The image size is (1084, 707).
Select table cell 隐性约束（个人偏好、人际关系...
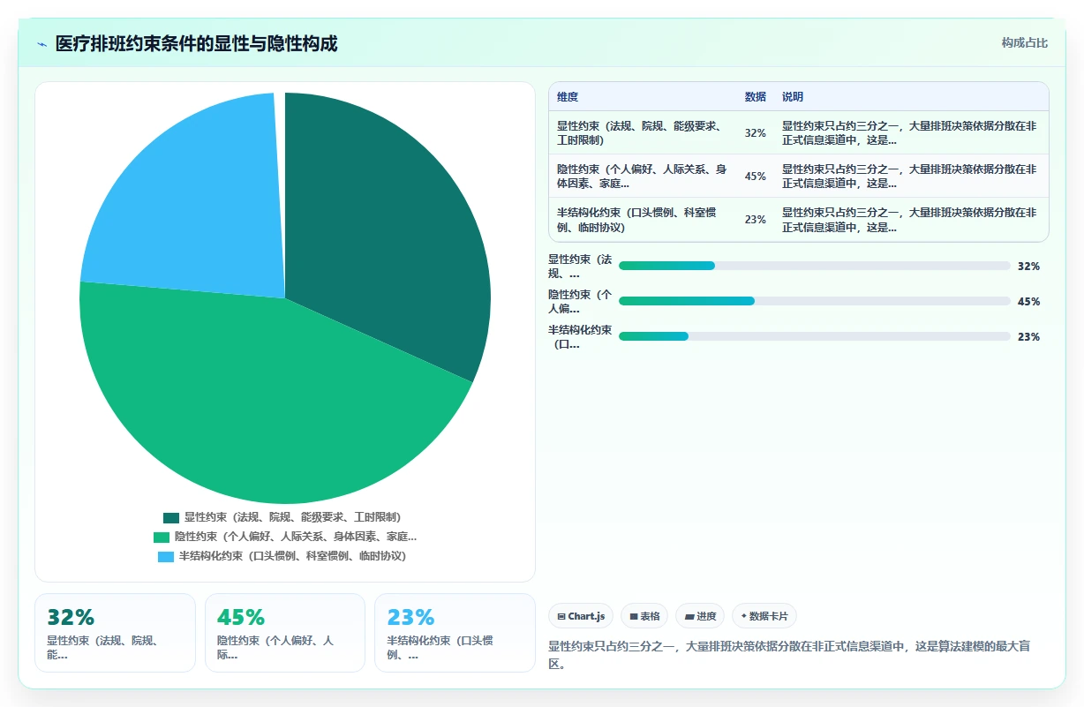644,177
